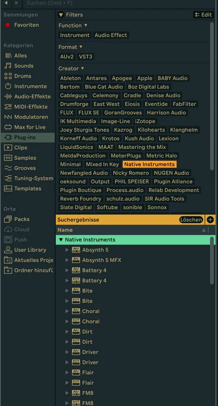The image size is (218, 406).
Task: Select the Audio-Effekte waveform icon
Action: pos(8,96)
